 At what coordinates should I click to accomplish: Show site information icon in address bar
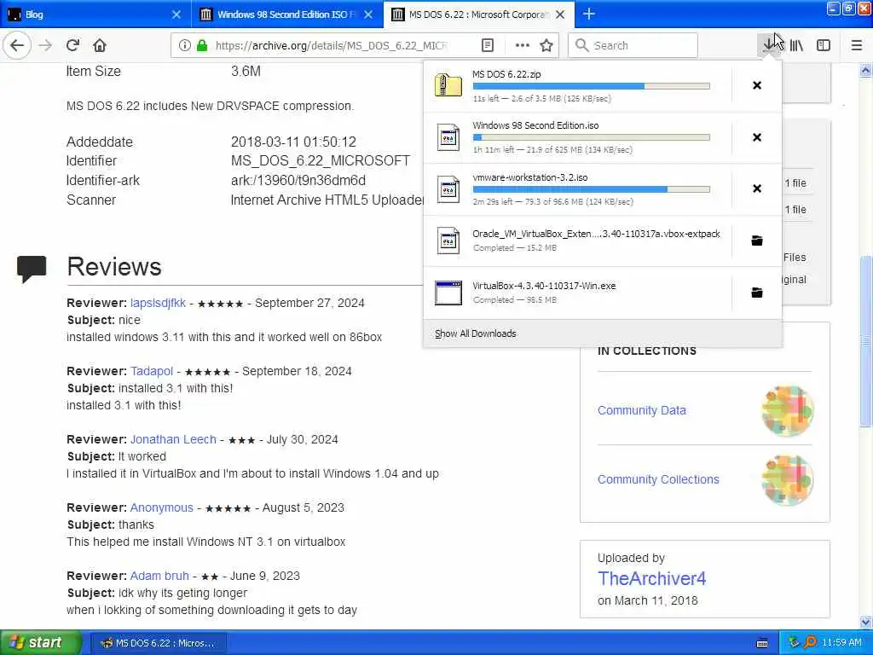click(x=184, y=45)
